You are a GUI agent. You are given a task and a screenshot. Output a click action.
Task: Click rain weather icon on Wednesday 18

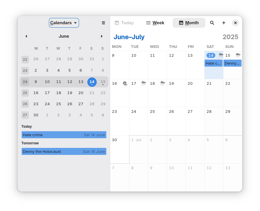pyautogui.click(x=162, y=83)
